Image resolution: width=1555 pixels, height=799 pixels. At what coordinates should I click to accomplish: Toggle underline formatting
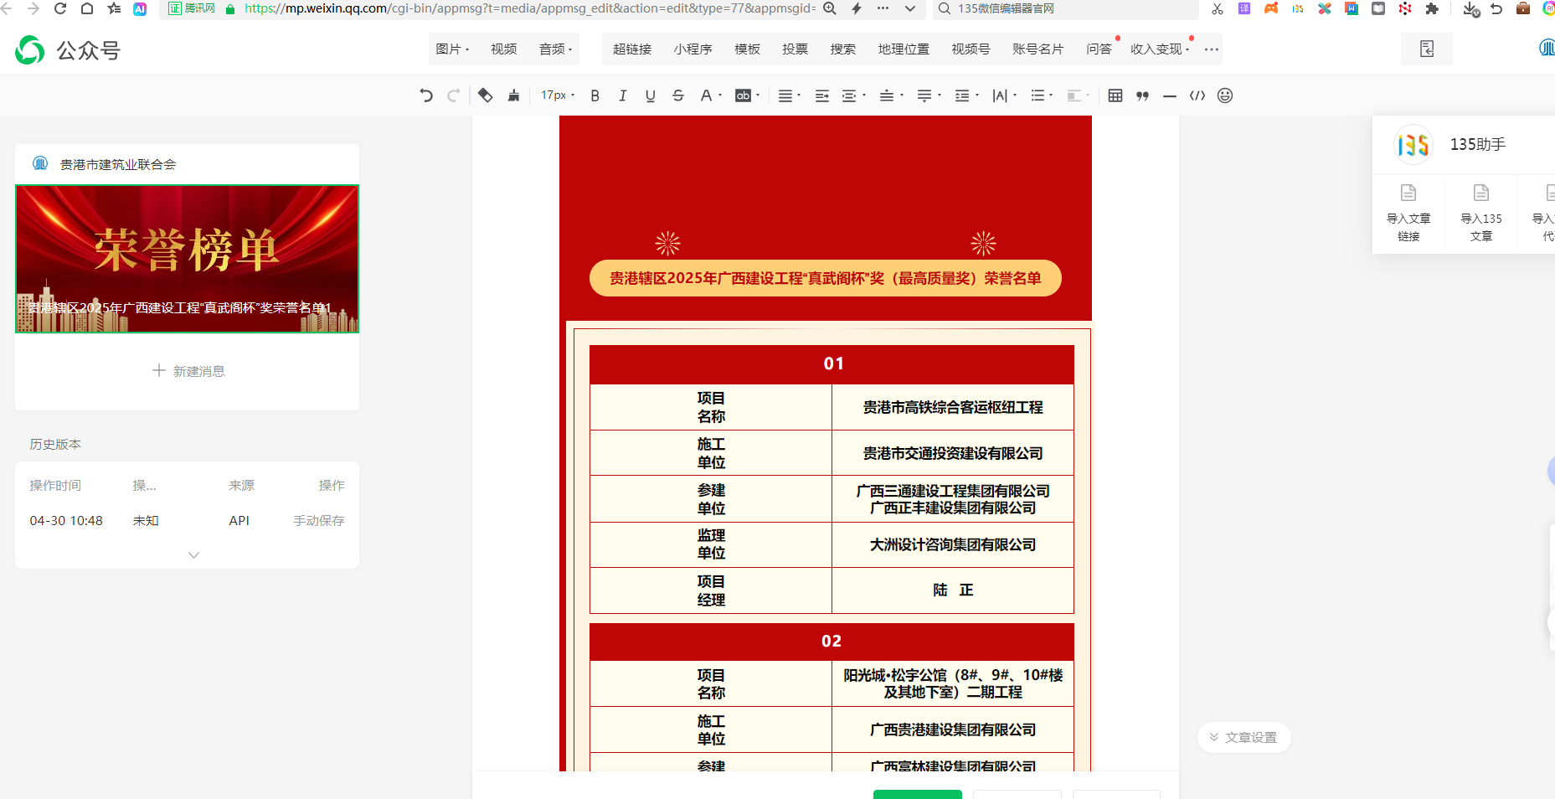[650, 95]
